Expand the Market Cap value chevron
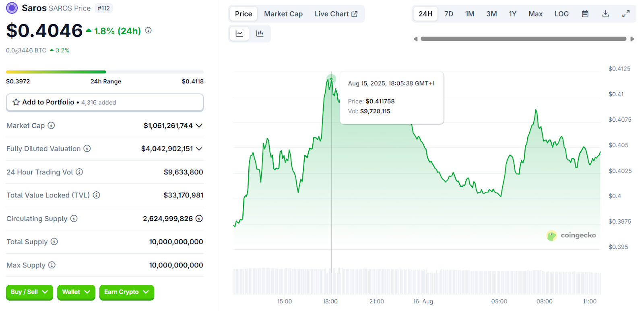 point(199,126)
